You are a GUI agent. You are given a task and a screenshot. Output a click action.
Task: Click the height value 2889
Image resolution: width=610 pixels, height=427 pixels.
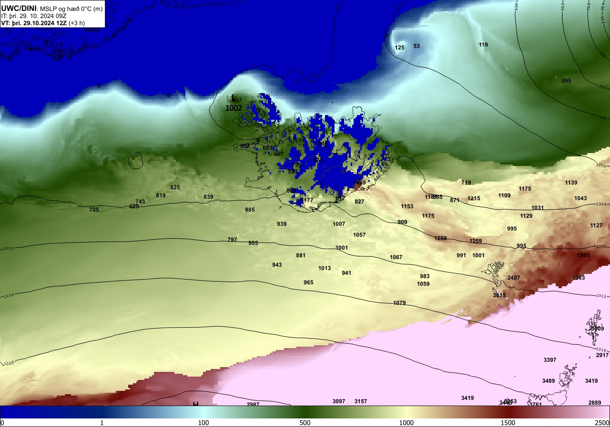tap(595, 403)
